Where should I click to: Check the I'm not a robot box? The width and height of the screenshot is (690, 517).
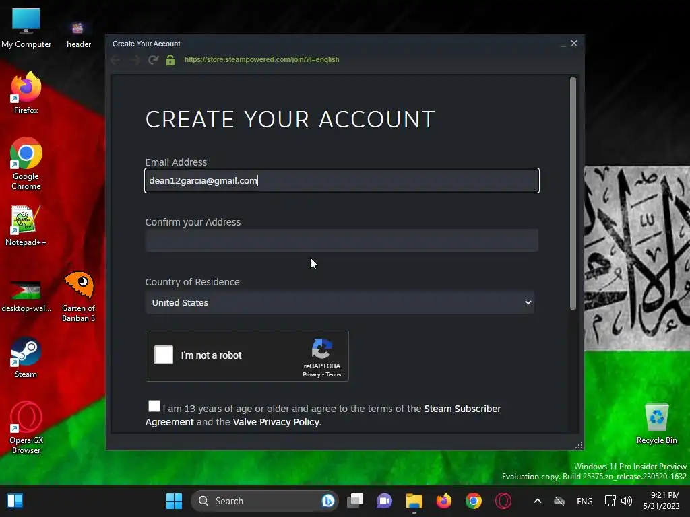[x=164, y=355]
